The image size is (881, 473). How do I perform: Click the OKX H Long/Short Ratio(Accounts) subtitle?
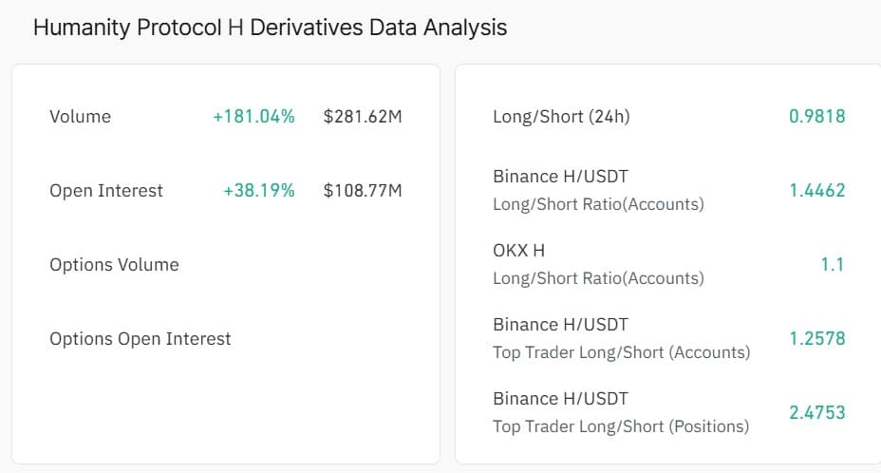click(x=598, y=278)
